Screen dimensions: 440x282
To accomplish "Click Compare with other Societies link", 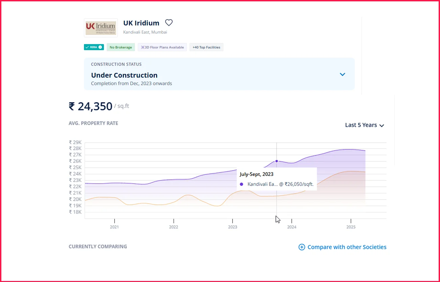I will tap(347, 247).
